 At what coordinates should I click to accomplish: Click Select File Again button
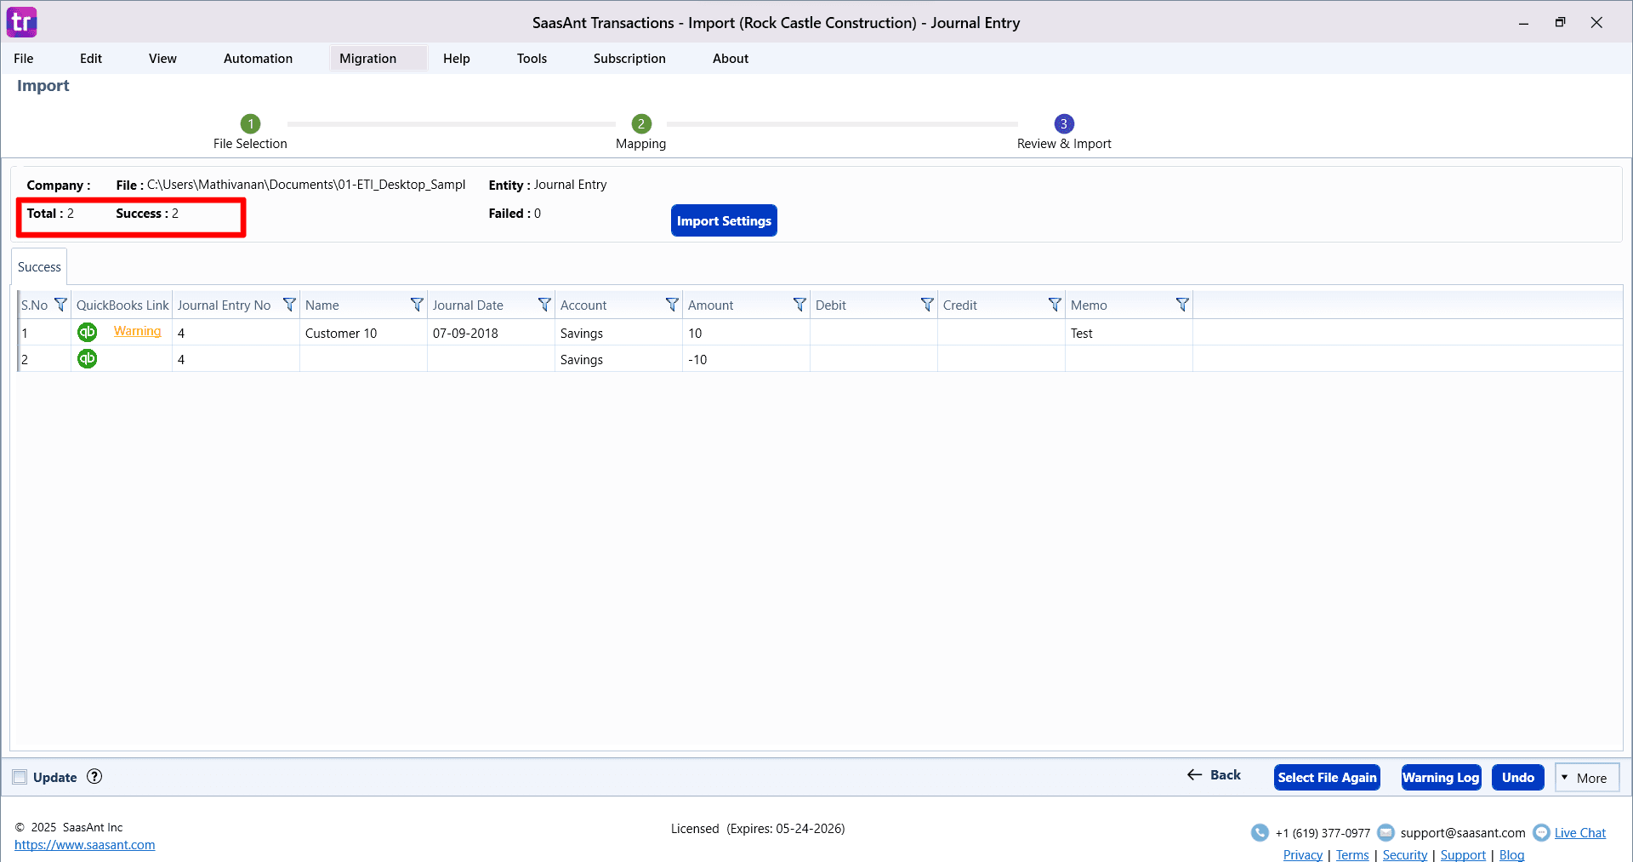1327,778
